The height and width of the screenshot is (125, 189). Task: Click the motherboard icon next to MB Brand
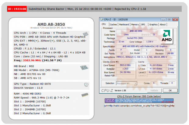pos(84,67)
